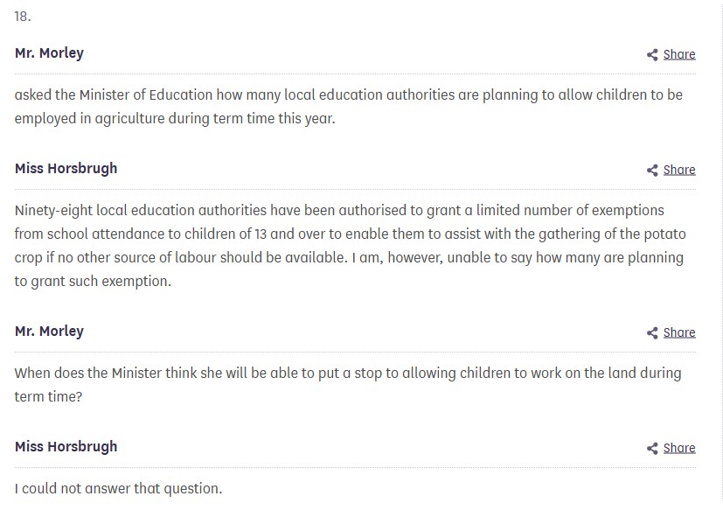Click the share icon beside Miss Horsbrugh's first answer

(652, 171)
